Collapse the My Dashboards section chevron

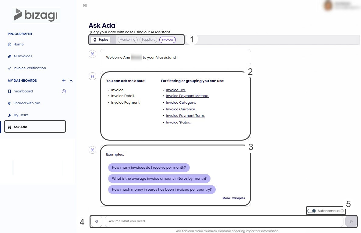coord(71,81)
